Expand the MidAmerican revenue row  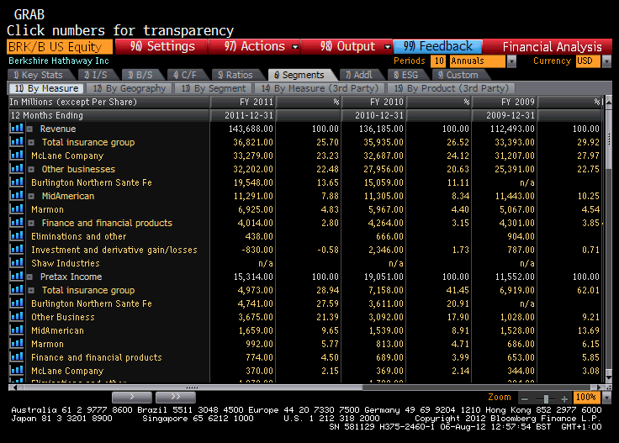tap(31, 196)
